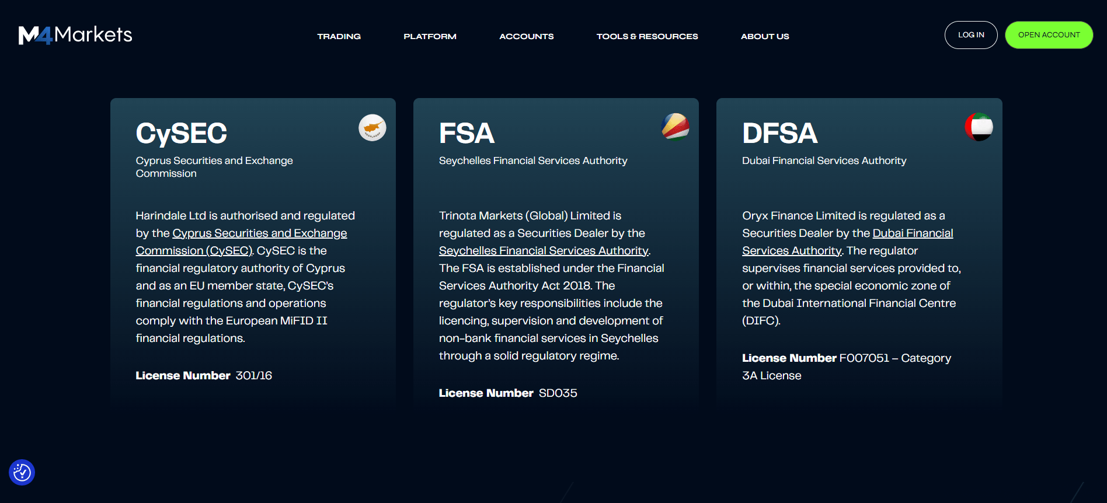Screen dimensions: 1107x503
Task: Follow the Seychelles Financial Services Authority link
Action: point(544,250)
